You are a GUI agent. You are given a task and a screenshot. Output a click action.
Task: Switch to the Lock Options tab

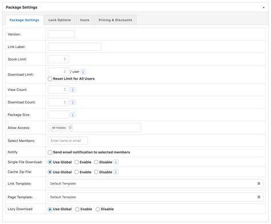coord(59,20)
